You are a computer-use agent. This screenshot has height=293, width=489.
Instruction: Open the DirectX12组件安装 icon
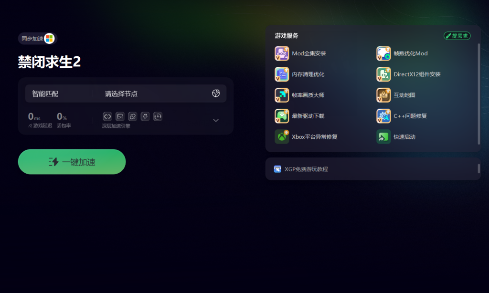(x=383, y=74)
